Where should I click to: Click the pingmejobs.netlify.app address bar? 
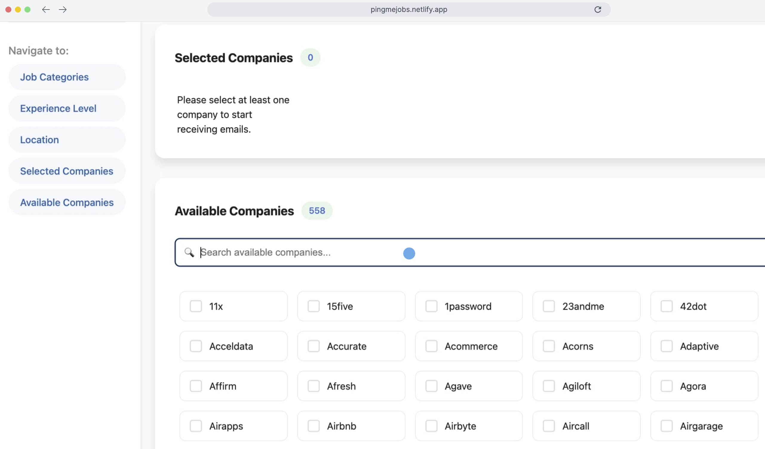click(x=408, y=10)
